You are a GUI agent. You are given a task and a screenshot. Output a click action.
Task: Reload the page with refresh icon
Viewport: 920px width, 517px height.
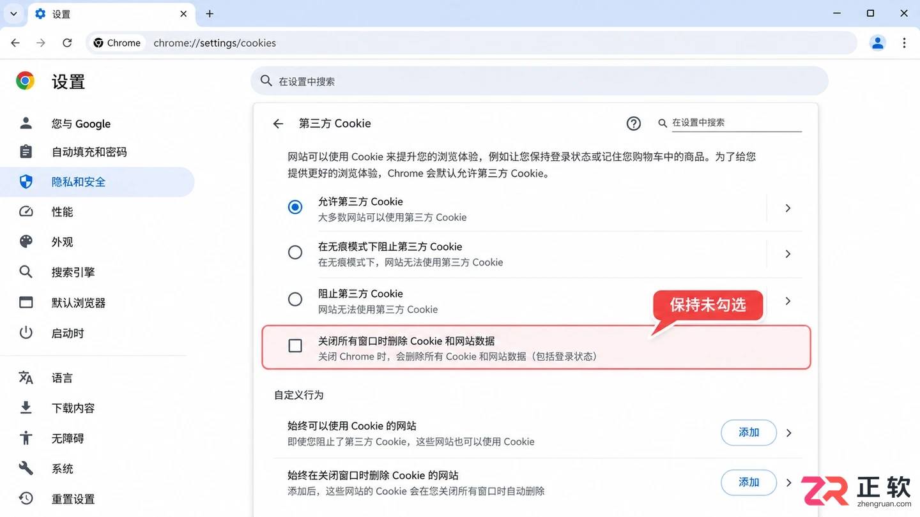click(67, 43)
